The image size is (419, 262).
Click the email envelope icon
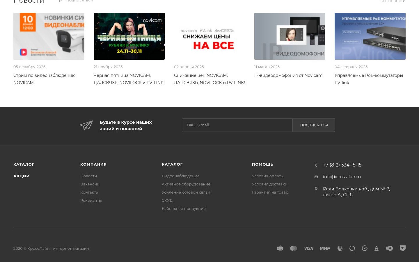point(316,177)
